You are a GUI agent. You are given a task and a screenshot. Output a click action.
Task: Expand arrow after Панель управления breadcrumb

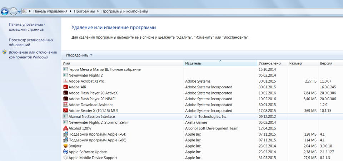(x=70, y=11)
